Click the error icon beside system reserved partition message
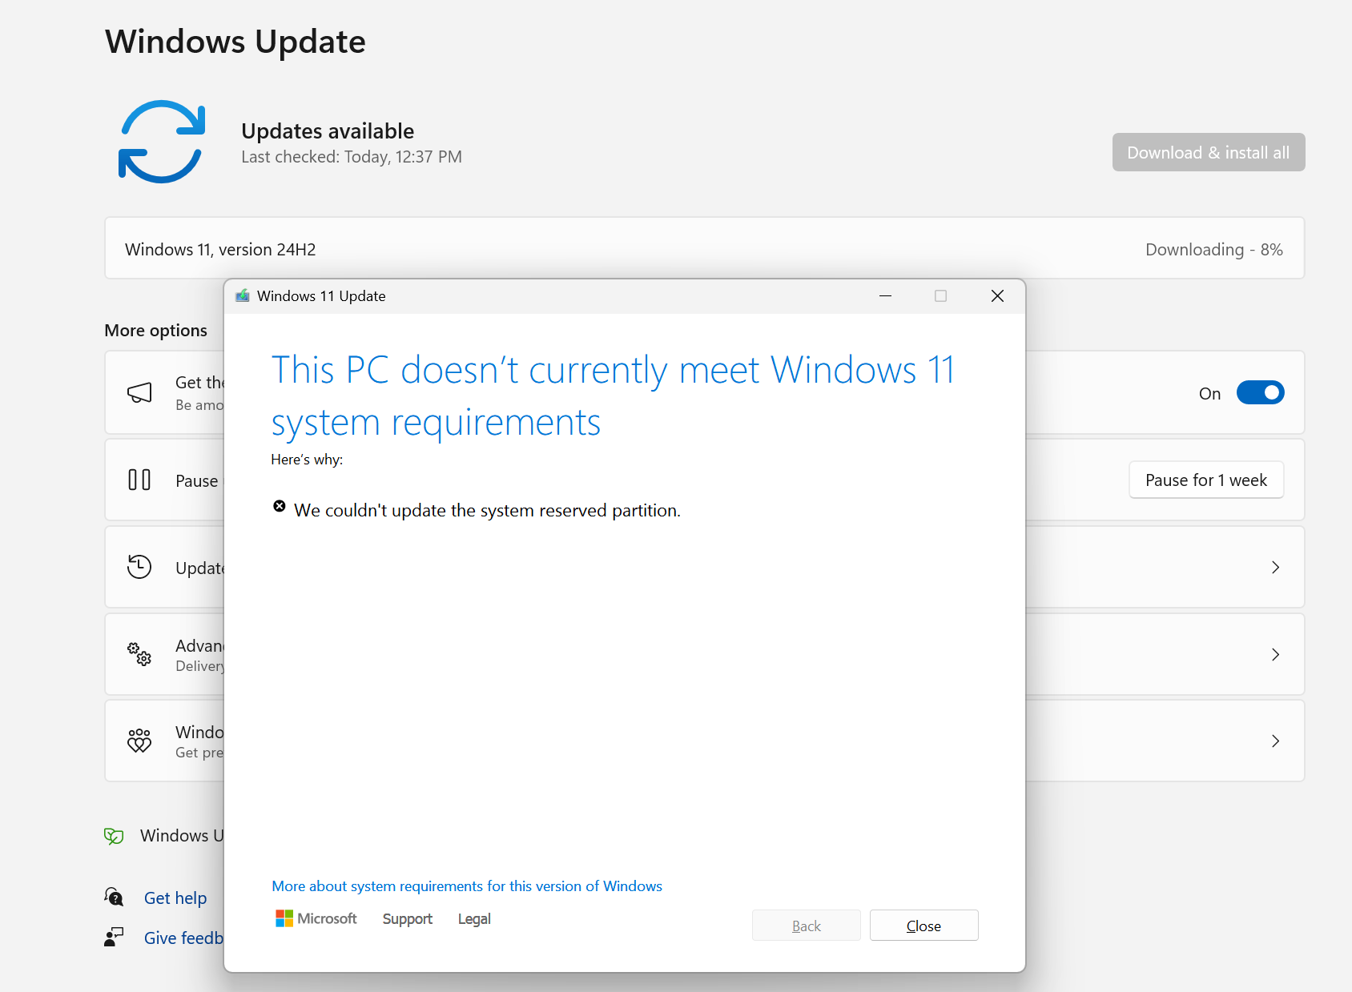This screenshot has width=1352, height=992. (x=278, y=505)
